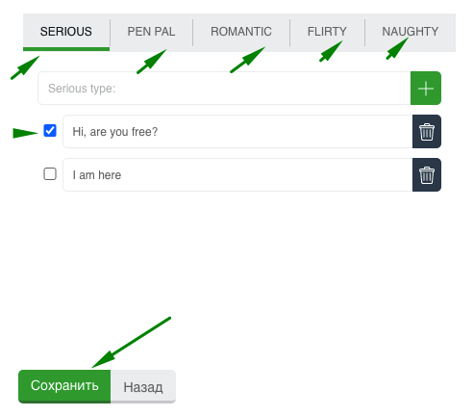Click the green arrow under NAUGHTY tab

[x=397, y=48]
